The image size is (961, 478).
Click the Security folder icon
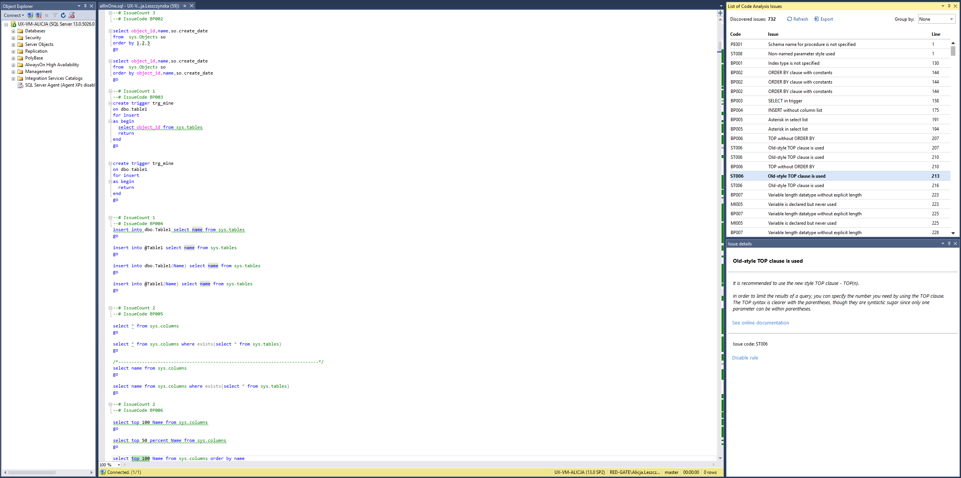click(20, 38)
